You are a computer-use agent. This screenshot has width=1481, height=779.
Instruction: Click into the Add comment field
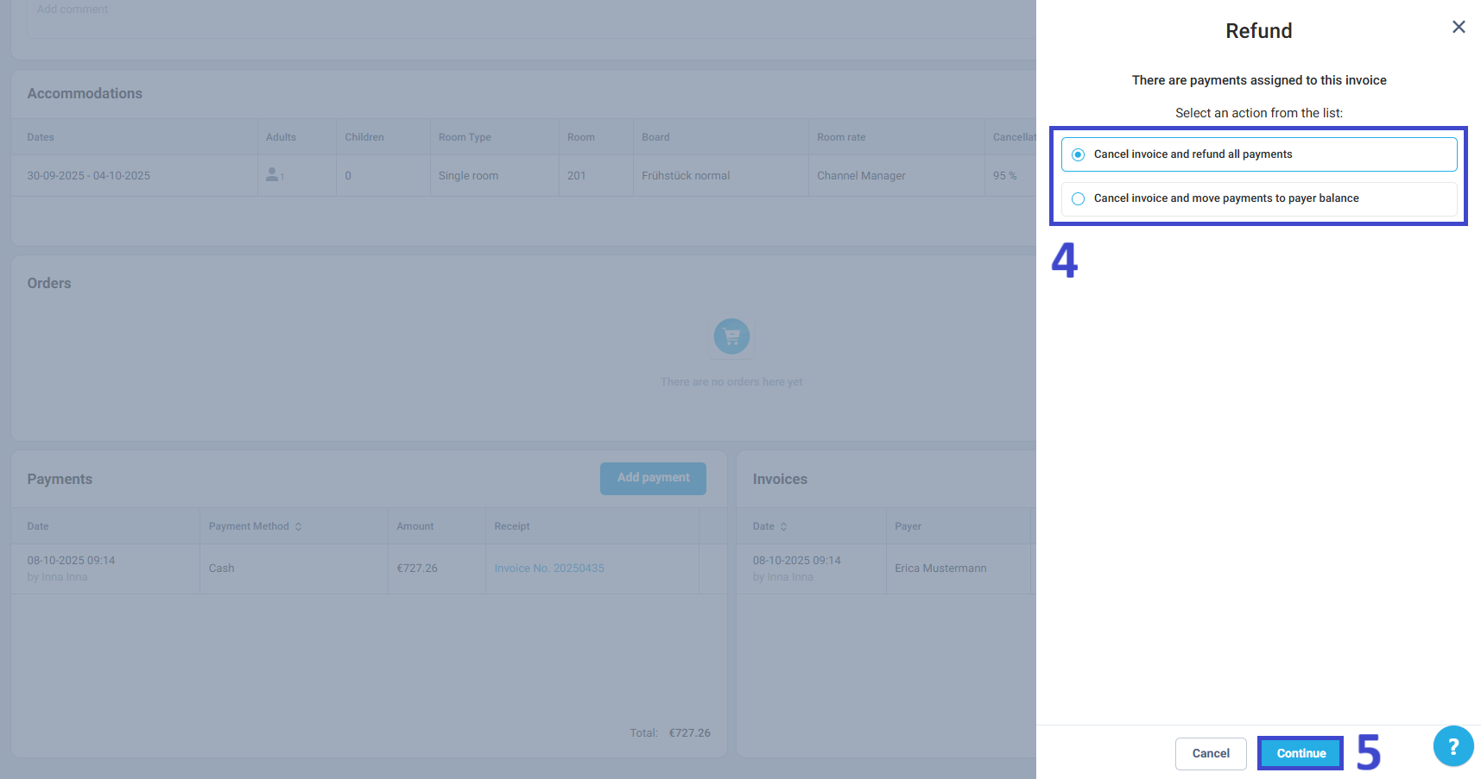tap(531, 17)
